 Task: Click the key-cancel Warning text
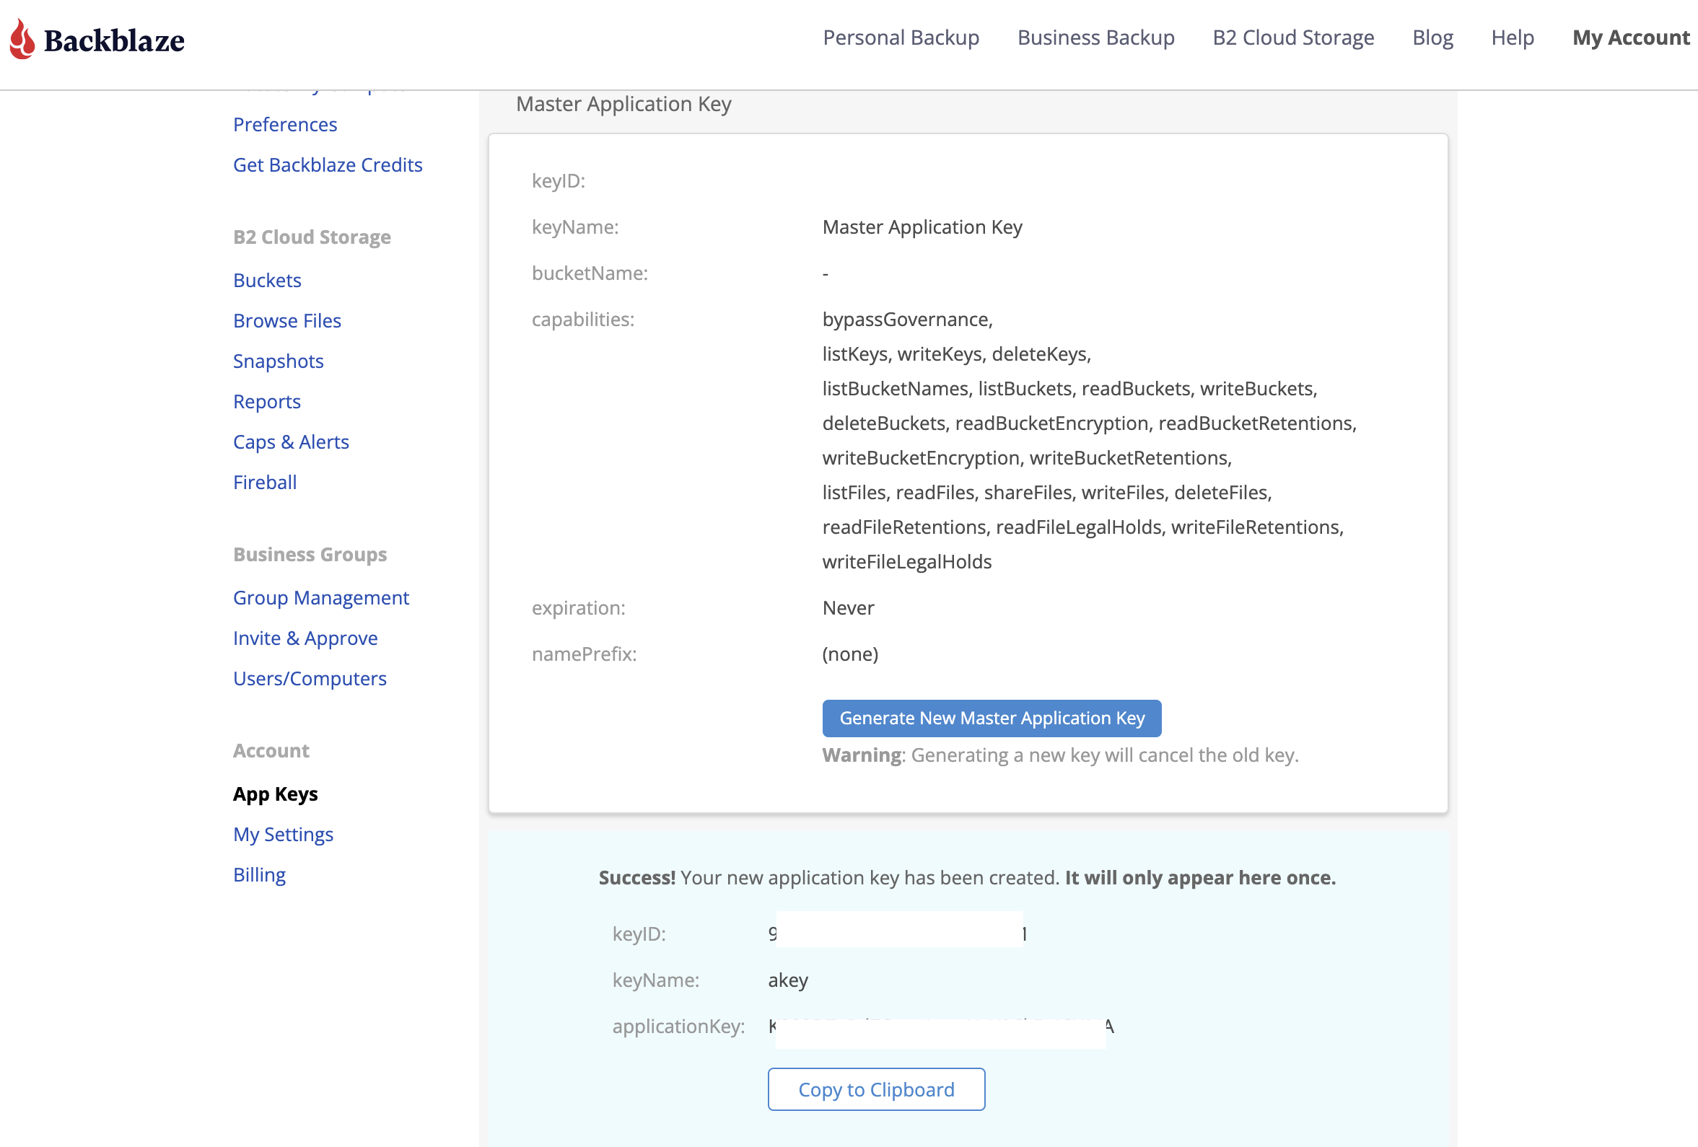tap(1060, 755)
